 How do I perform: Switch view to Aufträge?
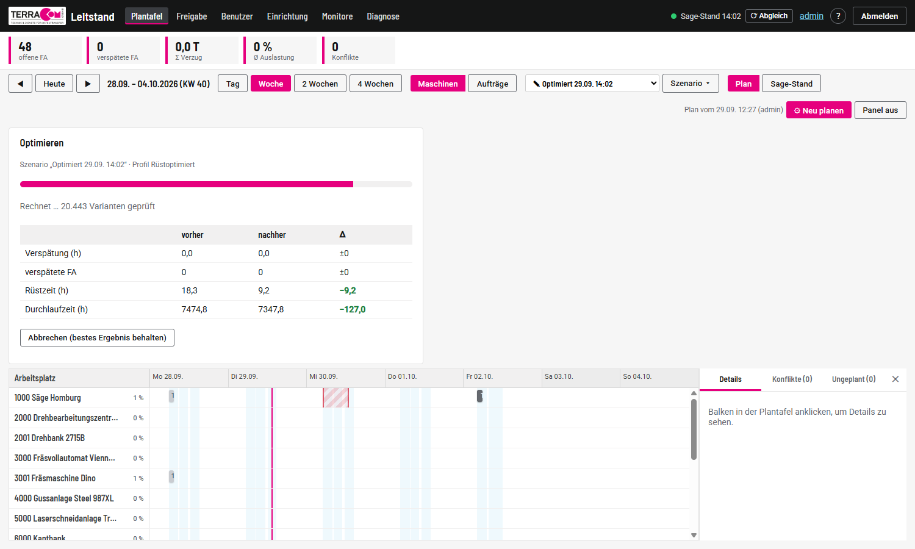coord(492,84)
